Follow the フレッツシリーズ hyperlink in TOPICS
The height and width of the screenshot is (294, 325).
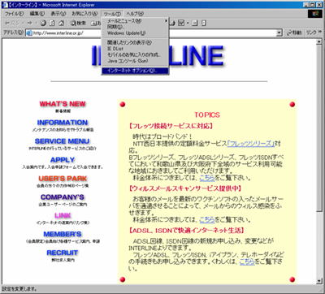point(250,144)
